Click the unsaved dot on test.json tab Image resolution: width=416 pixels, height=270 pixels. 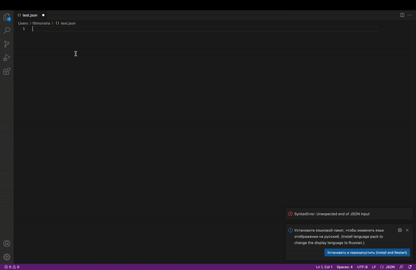[x=43, y=15]
